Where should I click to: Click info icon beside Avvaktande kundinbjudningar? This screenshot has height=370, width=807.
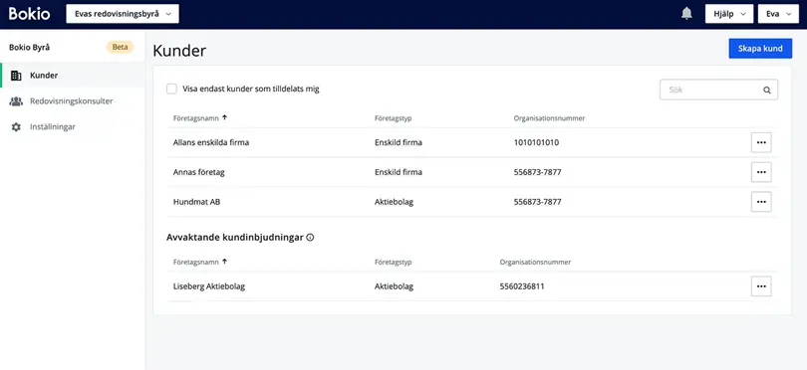point(310,238)
